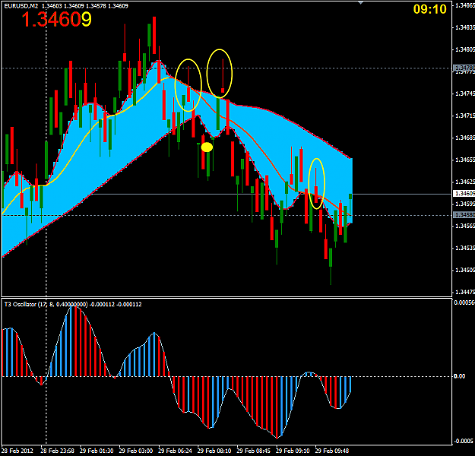Click the 1.34625 price scale label
475x456 pixels.
point(465,182)
